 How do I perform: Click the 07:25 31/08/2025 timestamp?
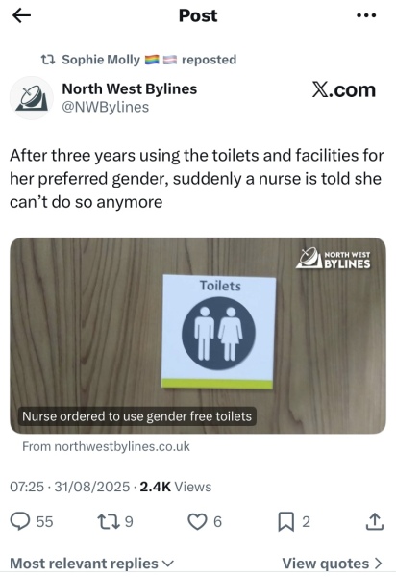coord(70,487)
